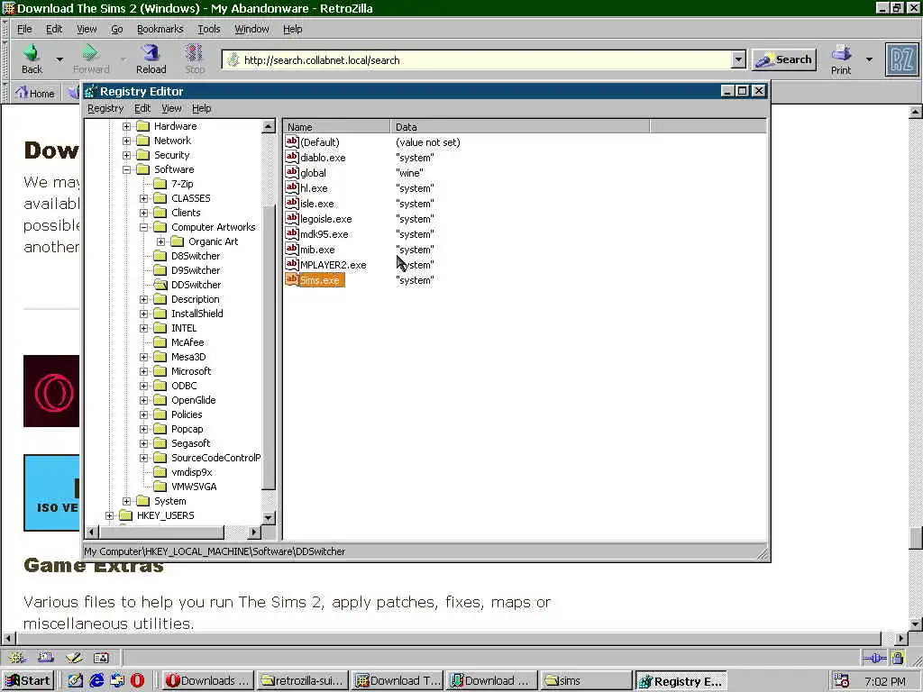Viewport: 923px width, 692px height.
Task: Open Registry Editor's Edit menu
Action: [x=142, y=108]
